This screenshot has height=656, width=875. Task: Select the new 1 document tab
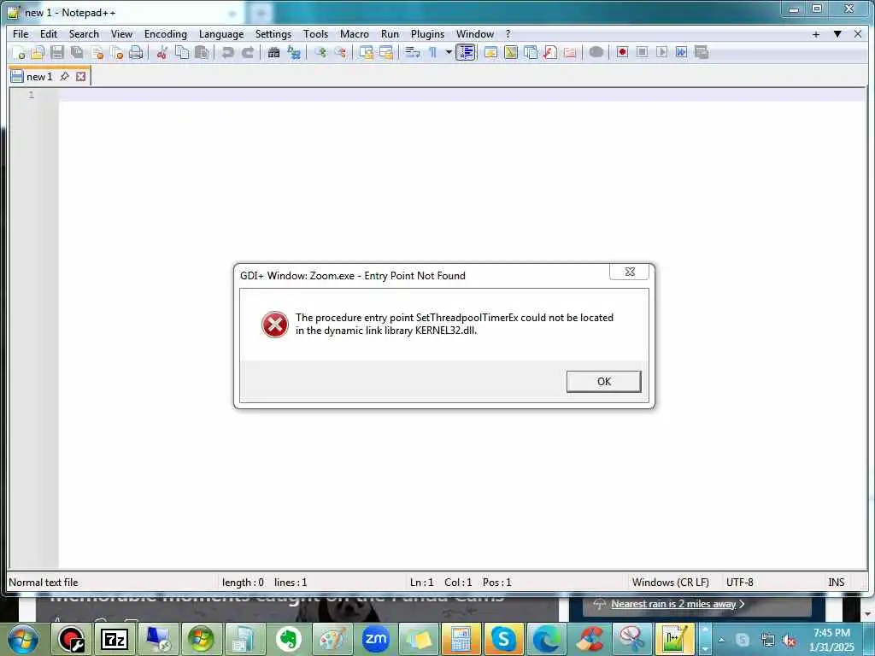pyautogui.click(x=39, y=76)
